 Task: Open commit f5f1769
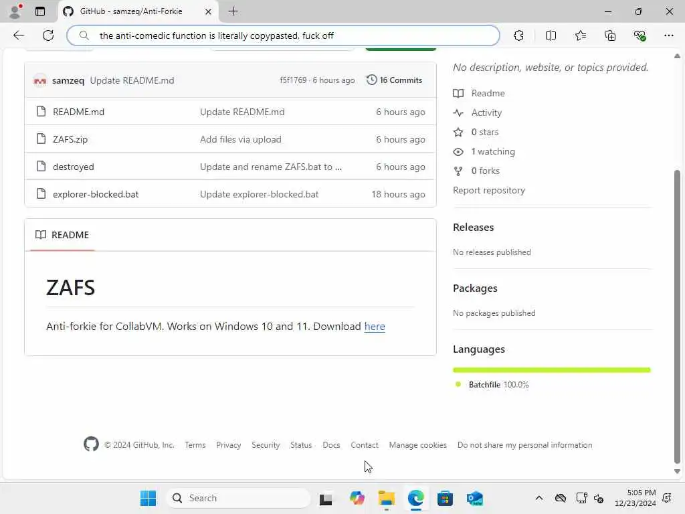click(x=293, y=80)
